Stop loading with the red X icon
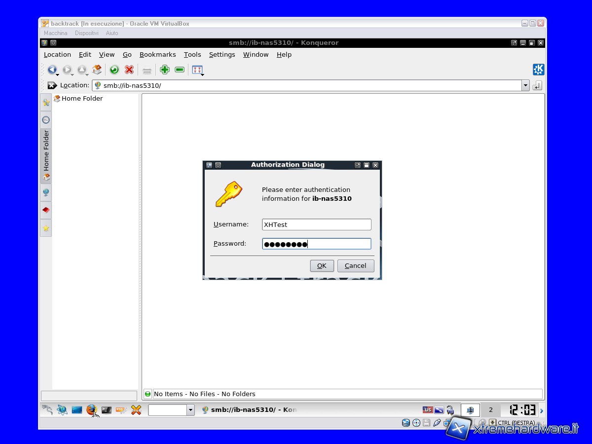The image size is (592, 444). [x=129, y=70]
